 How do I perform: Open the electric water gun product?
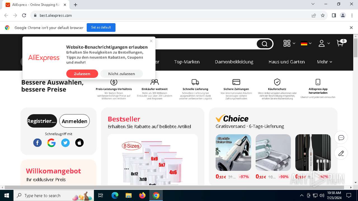point(233,152)
